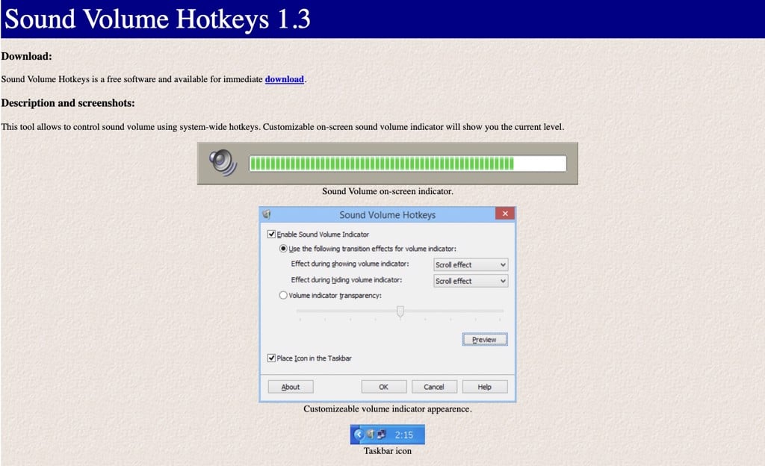Click the transparency slider thumb
Image resolution: width=765 pixels, height=466 pixels.
coord(400,311)
